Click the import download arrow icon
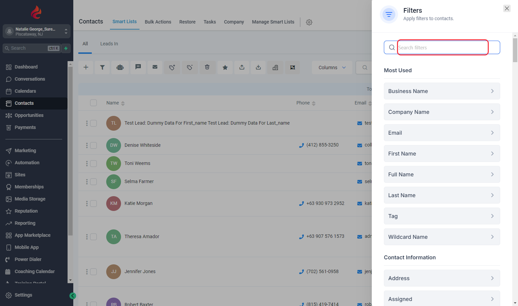The width and height of the screenshot is (518, 306). point(258,68)
